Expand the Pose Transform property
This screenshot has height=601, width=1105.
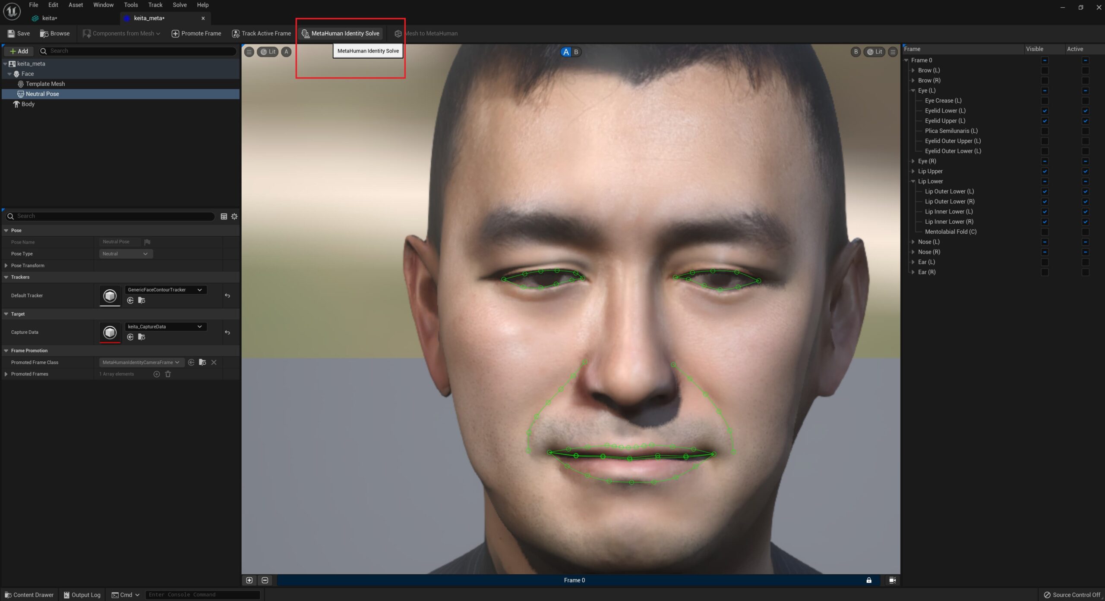(x=6, y=266)
